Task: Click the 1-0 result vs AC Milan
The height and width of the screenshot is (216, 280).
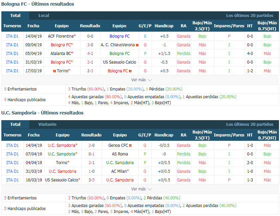Action: tap(91, 171)
